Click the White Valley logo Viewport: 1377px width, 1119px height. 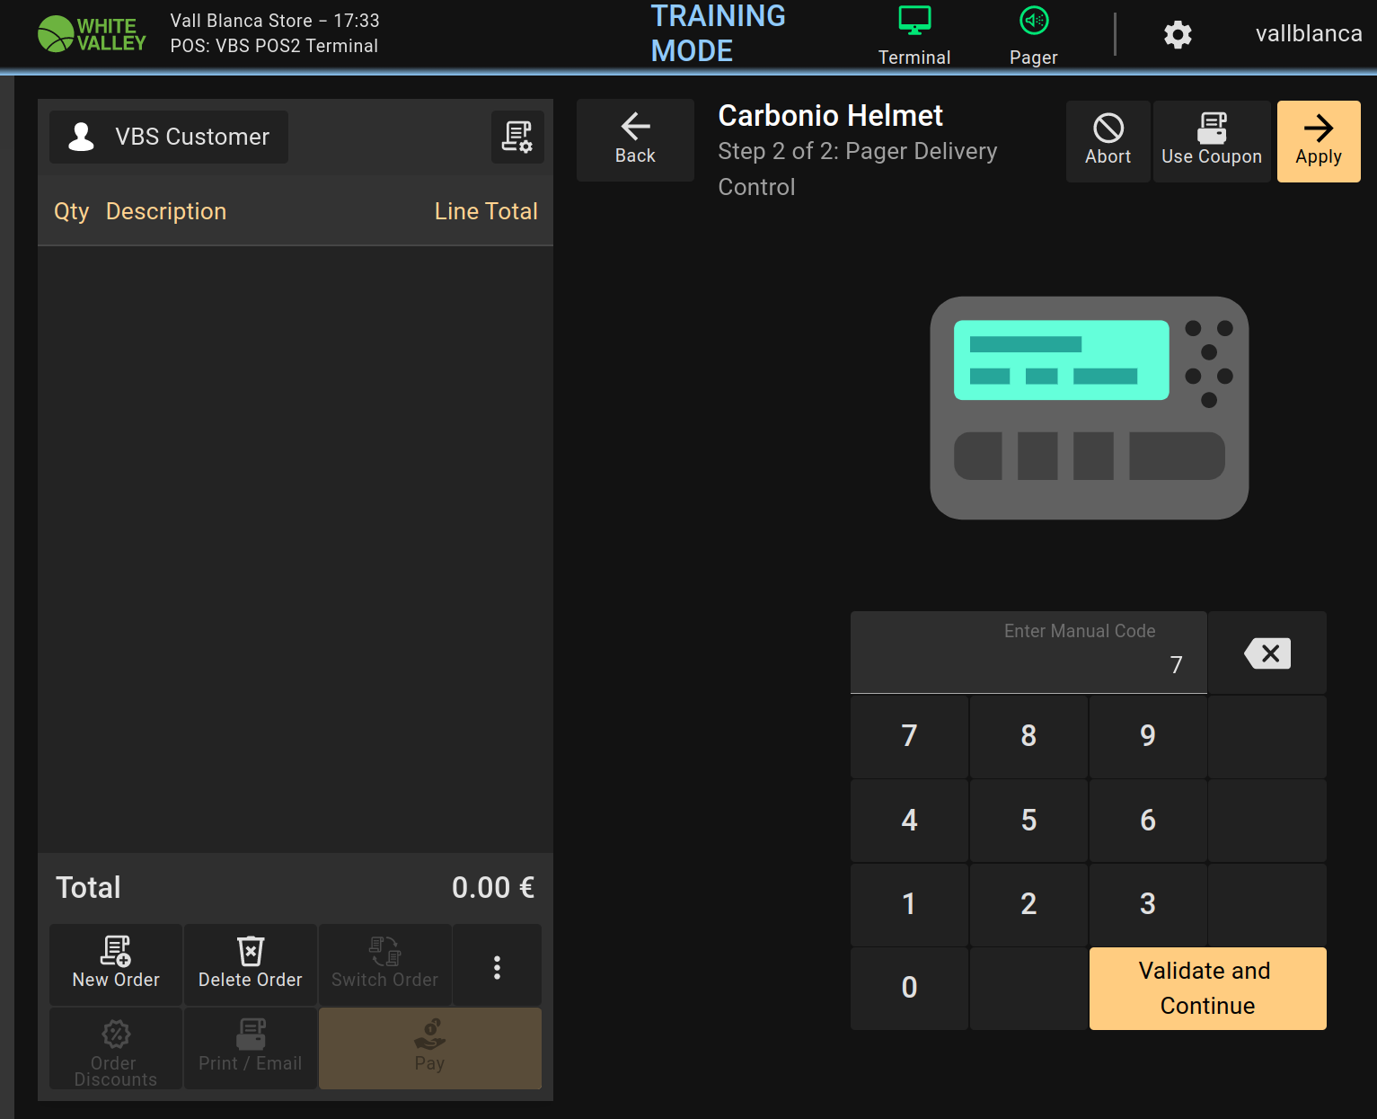(92, 34)
